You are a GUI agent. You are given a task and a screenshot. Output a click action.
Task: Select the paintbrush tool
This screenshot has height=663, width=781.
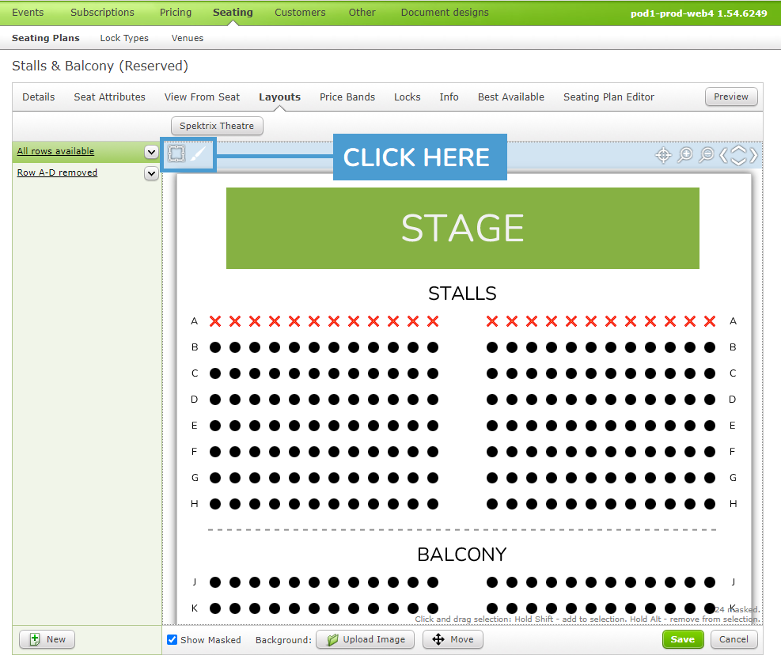coord(199,154)
